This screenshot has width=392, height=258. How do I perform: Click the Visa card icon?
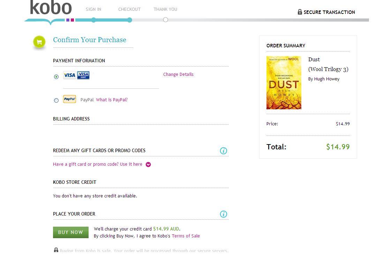tap(69, 75)
